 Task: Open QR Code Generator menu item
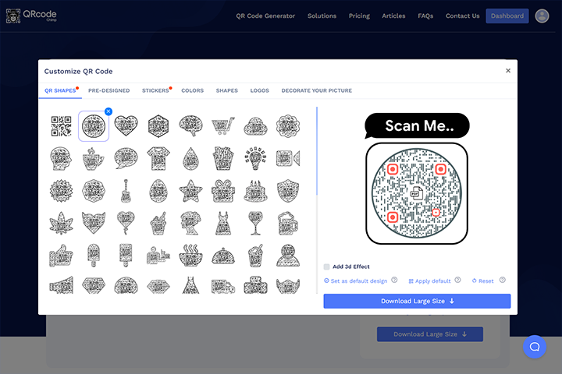click(265, 16)
